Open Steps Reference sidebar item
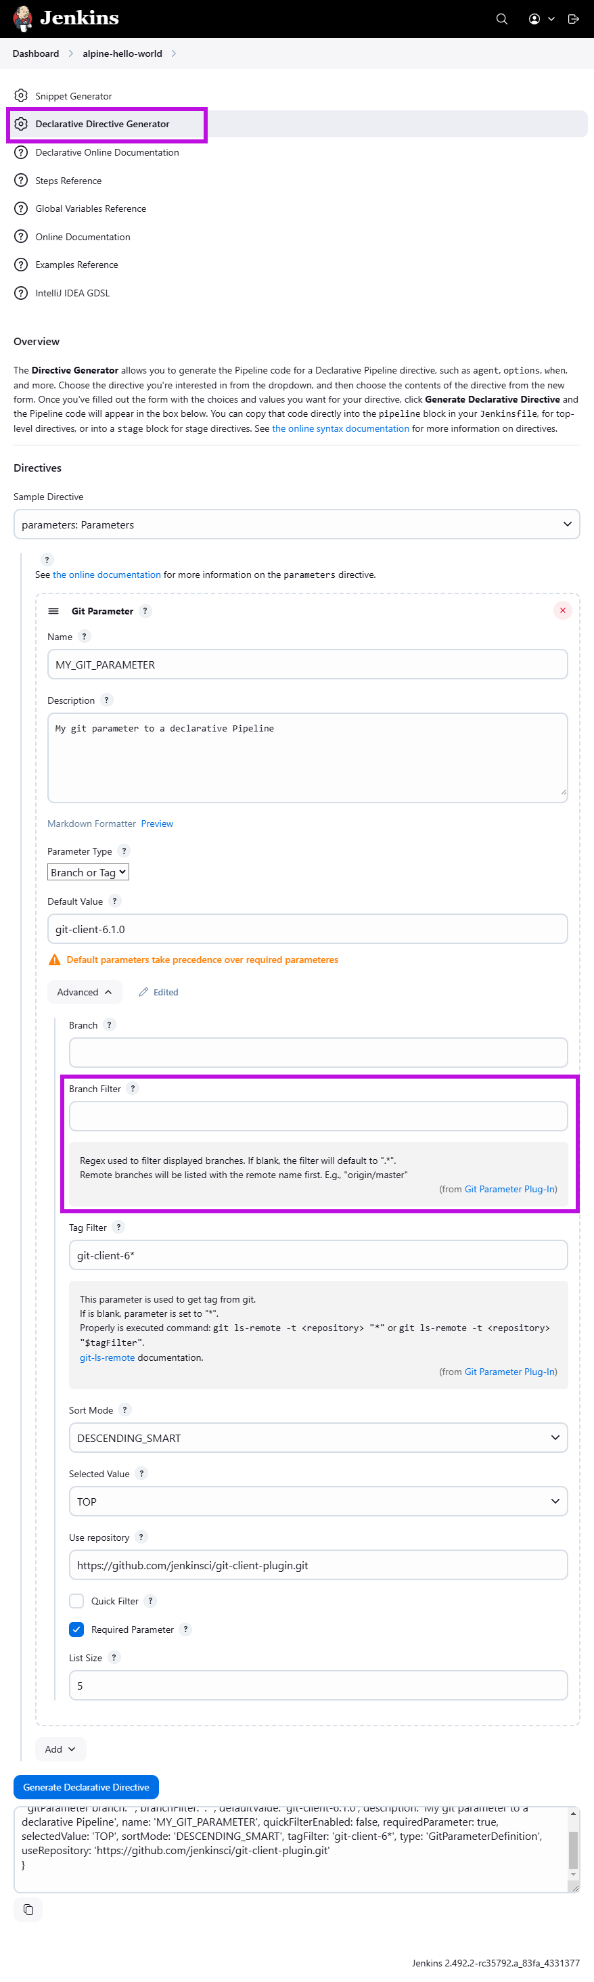 [68, 181]
